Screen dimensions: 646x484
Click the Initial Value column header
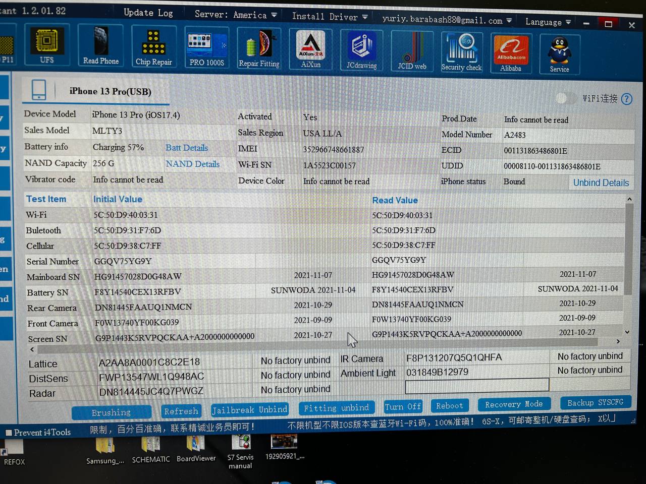point(118,199)
